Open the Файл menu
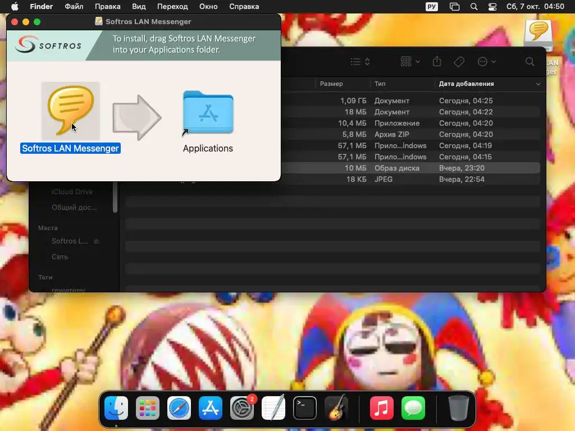Screen dimensions: 575x431 pos(74,7)
